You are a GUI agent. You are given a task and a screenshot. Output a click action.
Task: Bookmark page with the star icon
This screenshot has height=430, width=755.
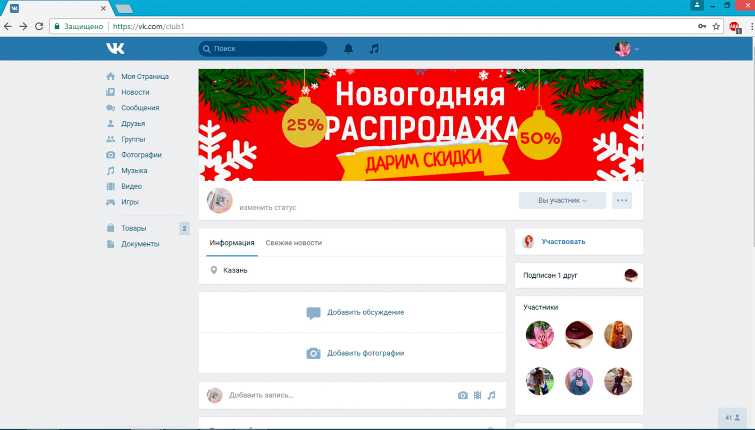click(716, 26)
